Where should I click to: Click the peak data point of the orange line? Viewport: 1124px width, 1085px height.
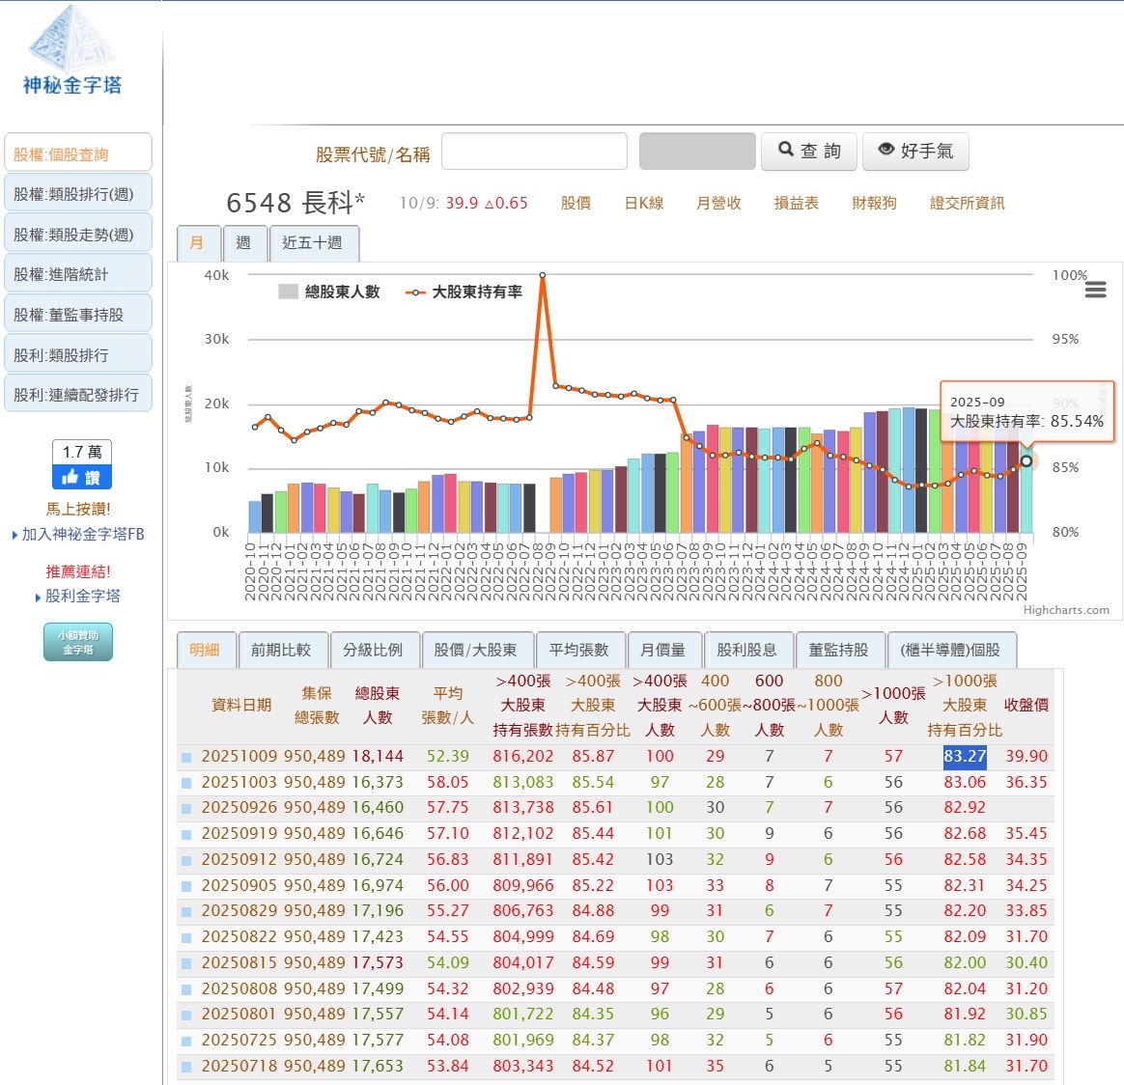(543, 275)
